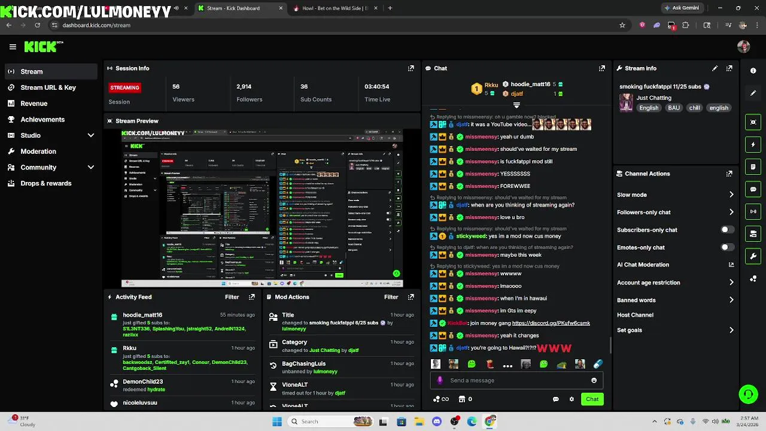Image resolution: width=766 pixels, height=431 pixels.
Task: Open the emoji picker in message box
Action: point(594,380)
